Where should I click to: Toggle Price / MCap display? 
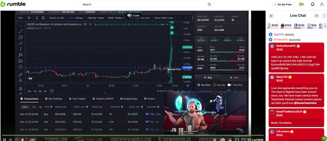click(76, 18)
